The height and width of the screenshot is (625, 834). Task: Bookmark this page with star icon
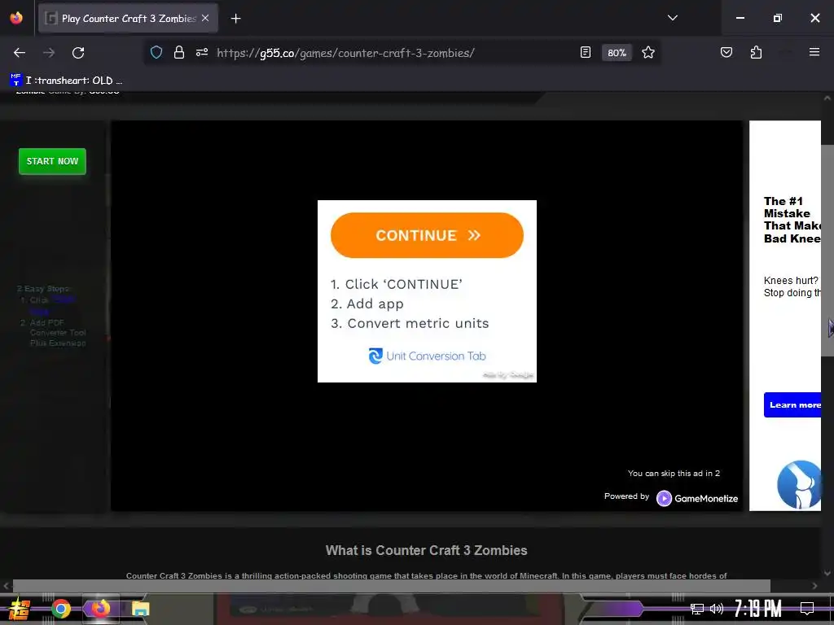tap(647, 53)
